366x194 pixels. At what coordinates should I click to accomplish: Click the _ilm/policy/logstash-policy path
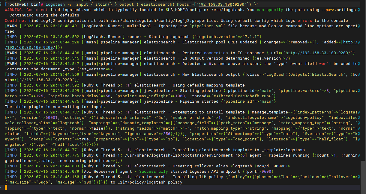pos(150,182)
